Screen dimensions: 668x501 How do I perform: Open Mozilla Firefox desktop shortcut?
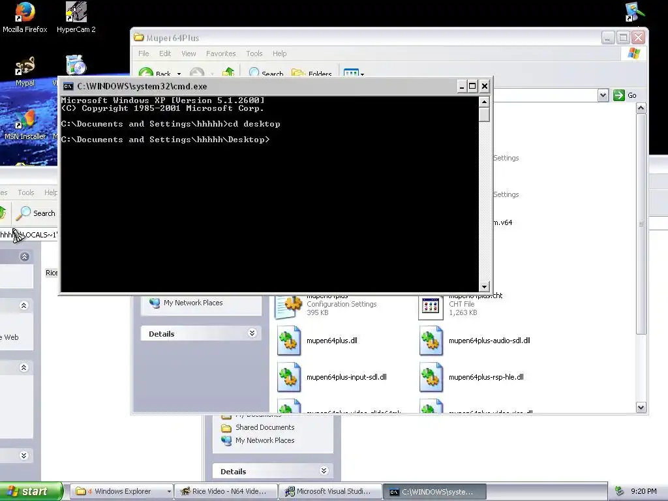click(x=25, y=17)
